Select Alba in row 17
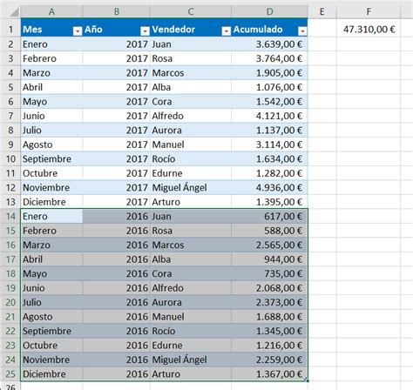The height and width of the screenshot is (390, 413). pyautogui.click(x=191, y=259)
